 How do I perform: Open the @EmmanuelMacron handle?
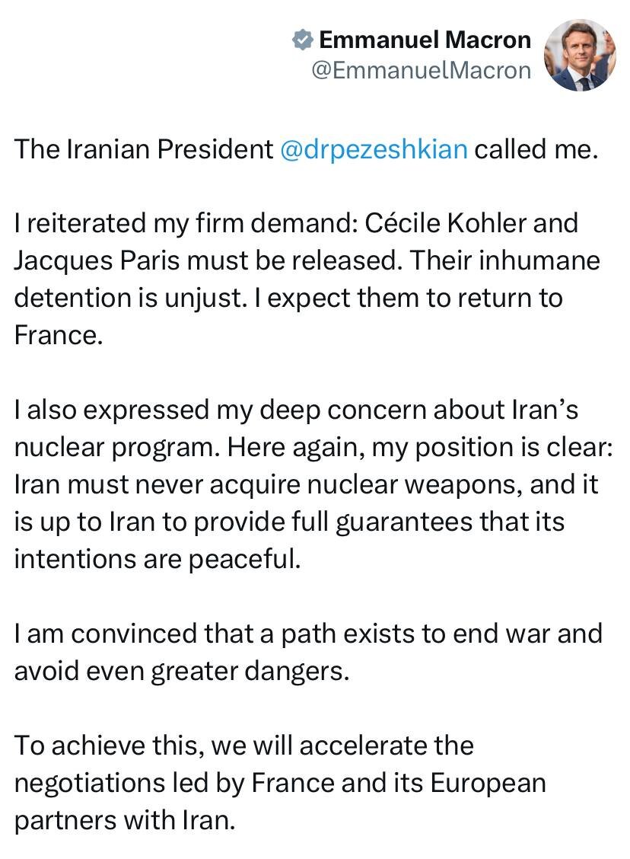click(421, 71)
